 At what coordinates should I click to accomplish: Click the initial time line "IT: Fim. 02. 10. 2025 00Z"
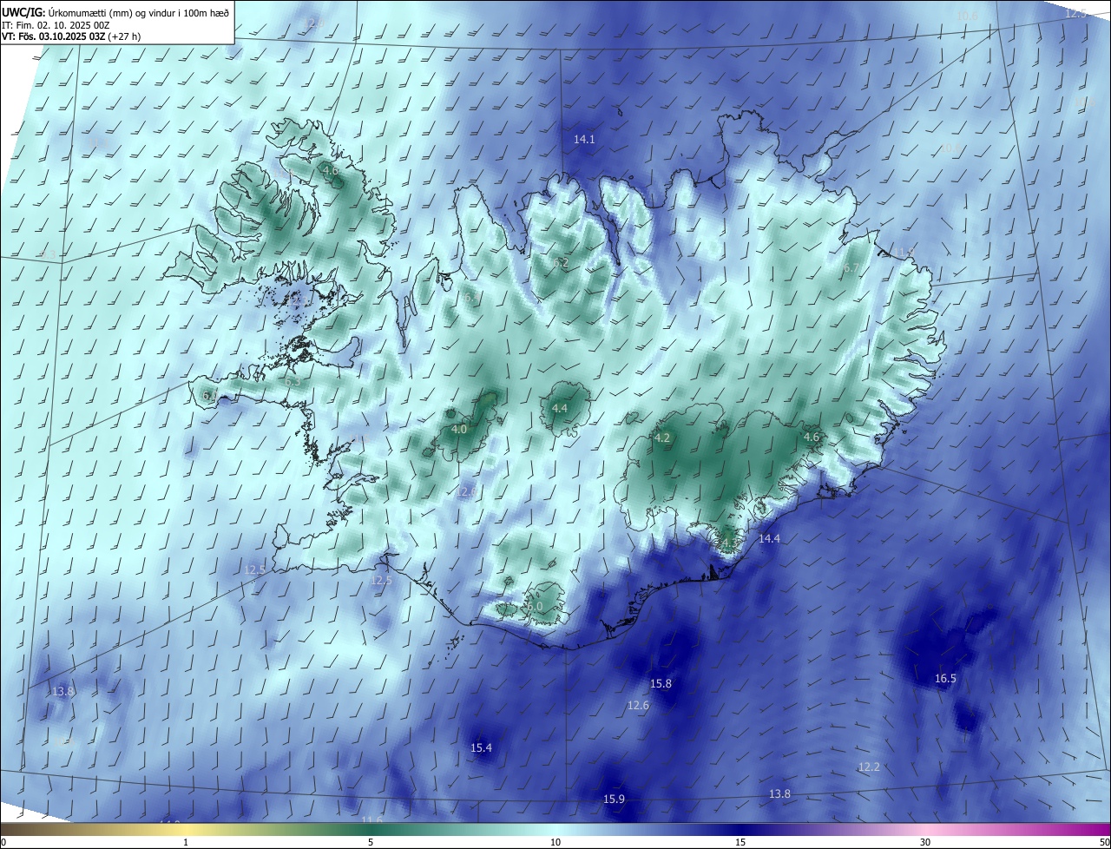coord(55,25)
